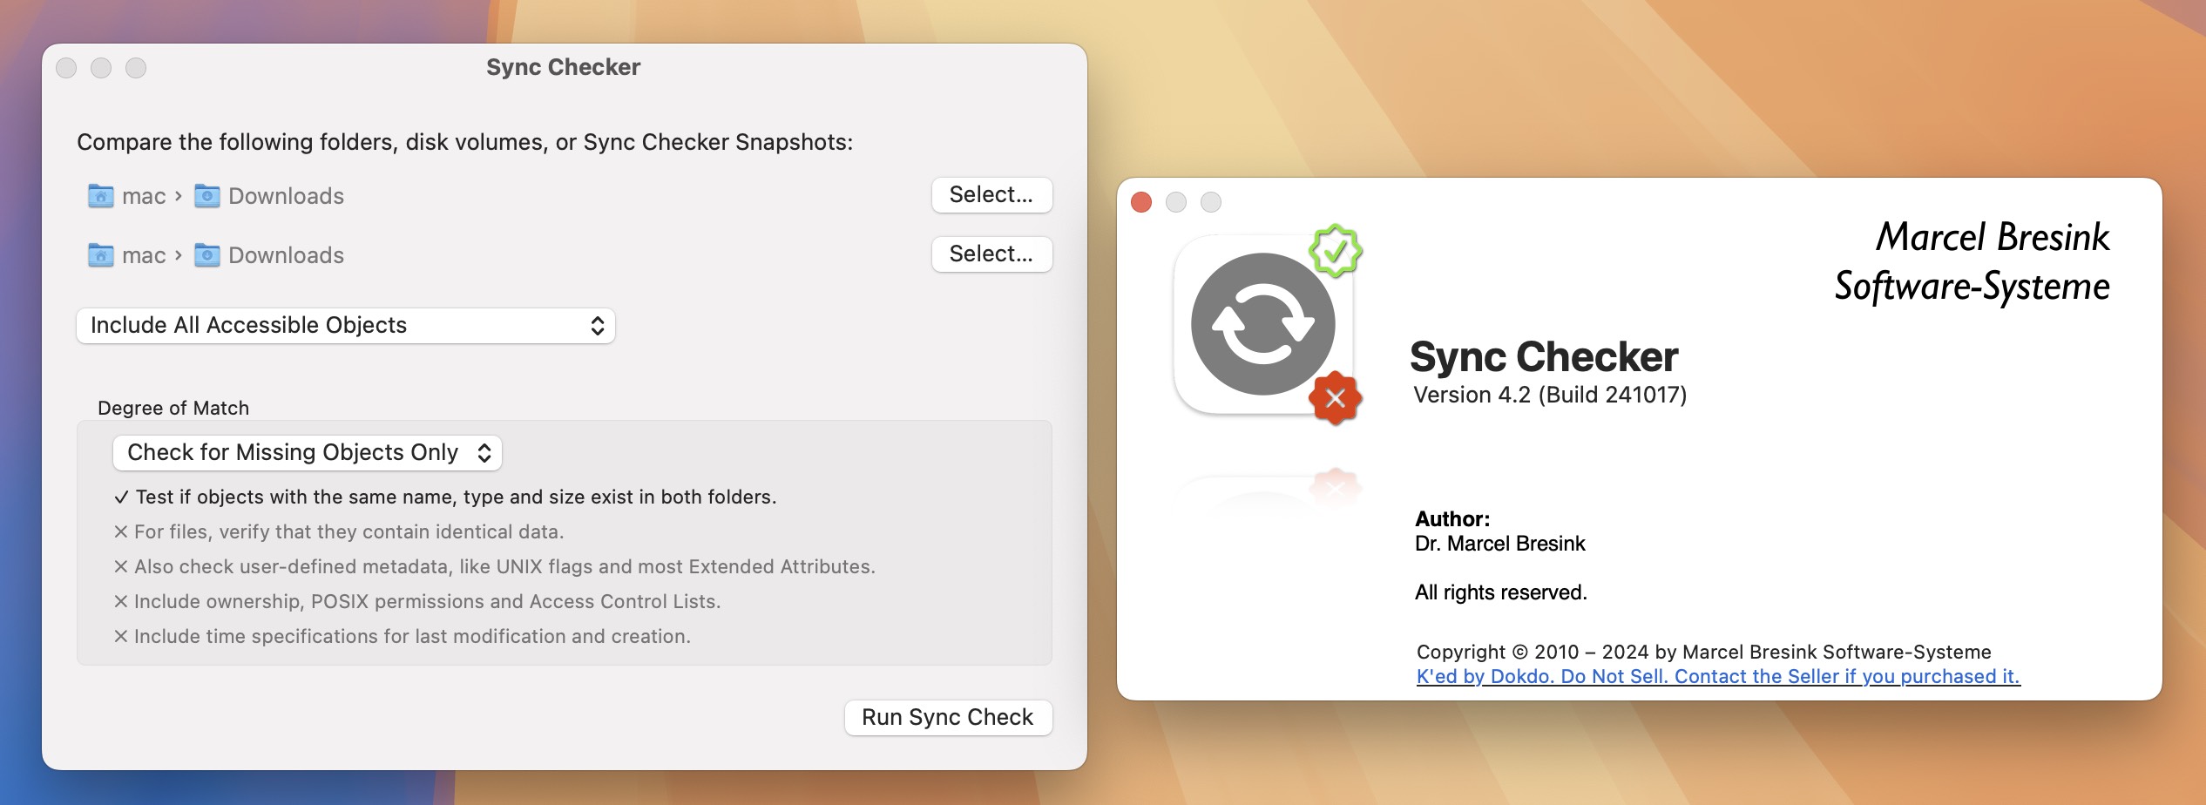Click the Copyright 2010 – 2024 line
2206x805 pixels.
[1704, 653]
